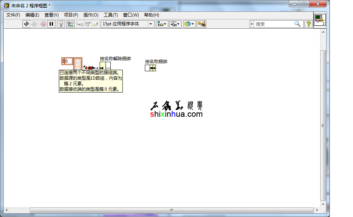The width and height of the screenshot is (353, 217).
Task: Open the 文件(F) menu
Action: tap(13, 15)
